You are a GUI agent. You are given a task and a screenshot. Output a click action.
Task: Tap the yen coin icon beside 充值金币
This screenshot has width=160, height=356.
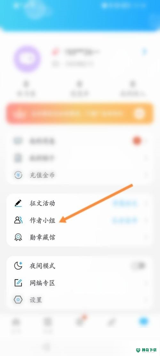[x=18, y=175]
